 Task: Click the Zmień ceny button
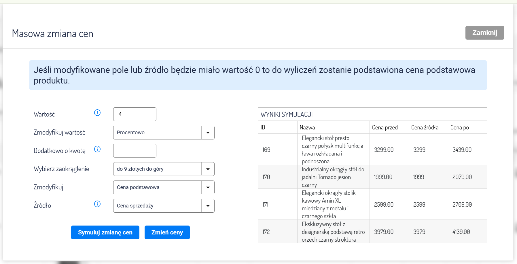167,232
